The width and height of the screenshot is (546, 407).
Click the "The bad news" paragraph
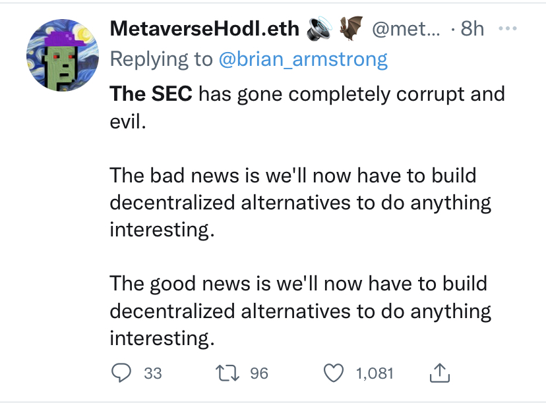[x=300, y=203]
